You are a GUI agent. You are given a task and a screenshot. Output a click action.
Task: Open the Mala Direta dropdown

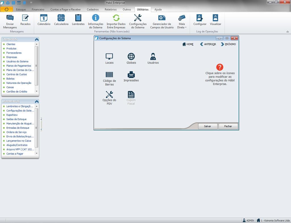[182, 22]
